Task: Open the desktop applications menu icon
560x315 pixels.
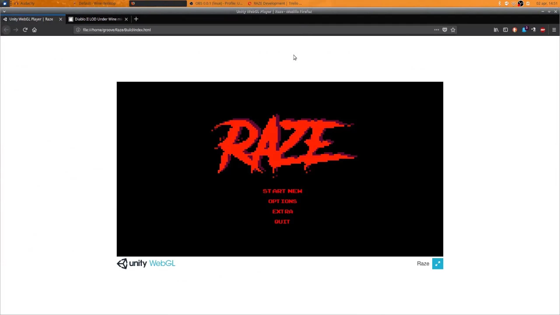Action: point(5,3)
